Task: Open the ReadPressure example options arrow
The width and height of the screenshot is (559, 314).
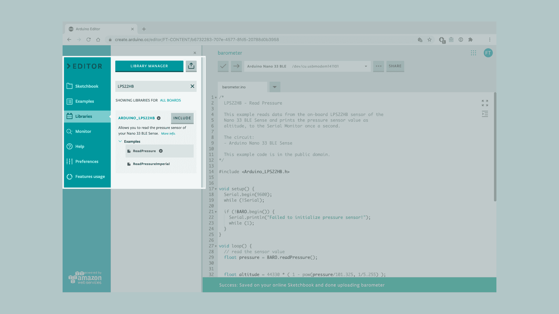Action: [x=161, y=151]
